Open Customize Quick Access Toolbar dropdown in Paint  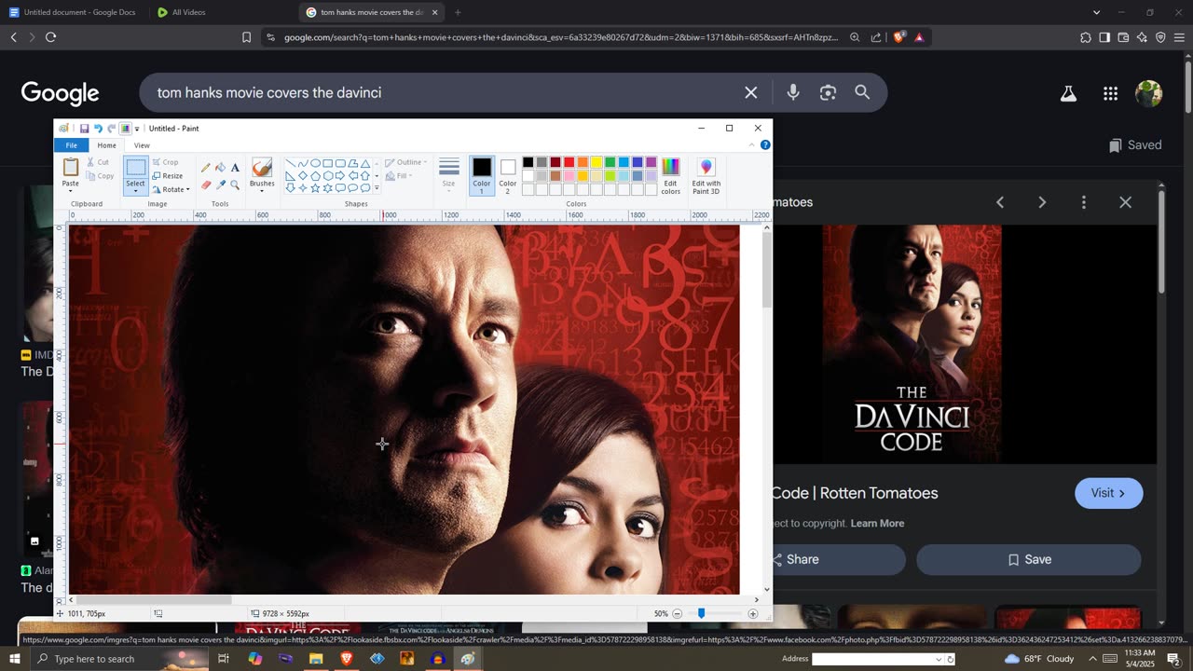137,129
